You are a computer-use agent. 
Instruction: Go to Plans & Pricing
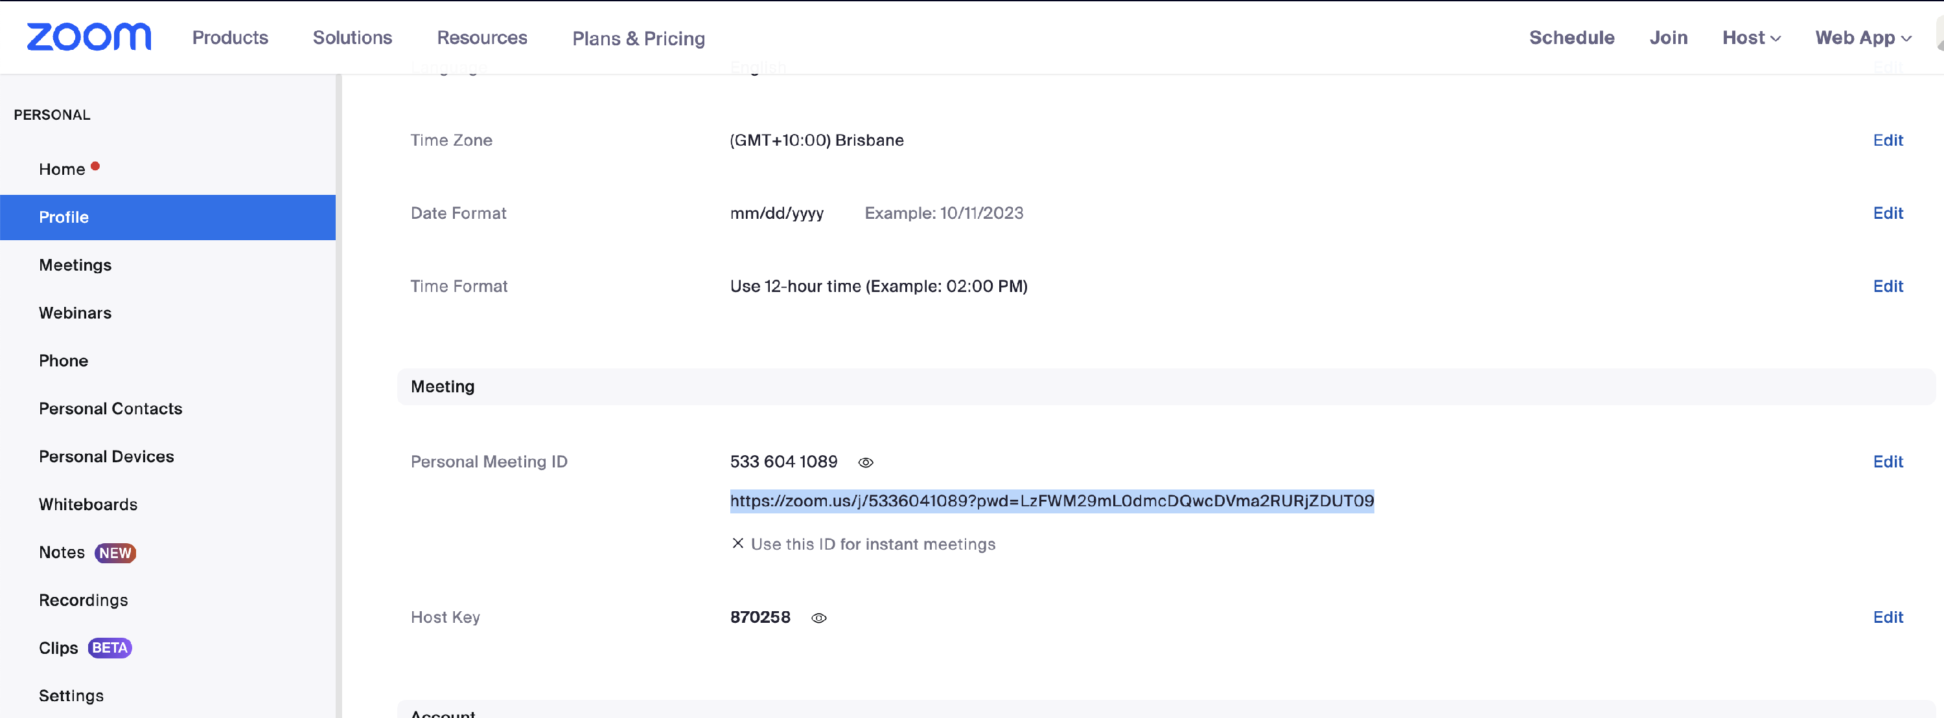[638, 38]
